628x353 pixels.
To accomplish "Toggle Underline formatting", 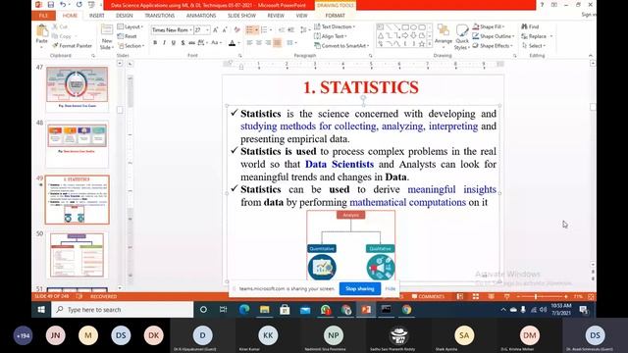I will 174,43.
